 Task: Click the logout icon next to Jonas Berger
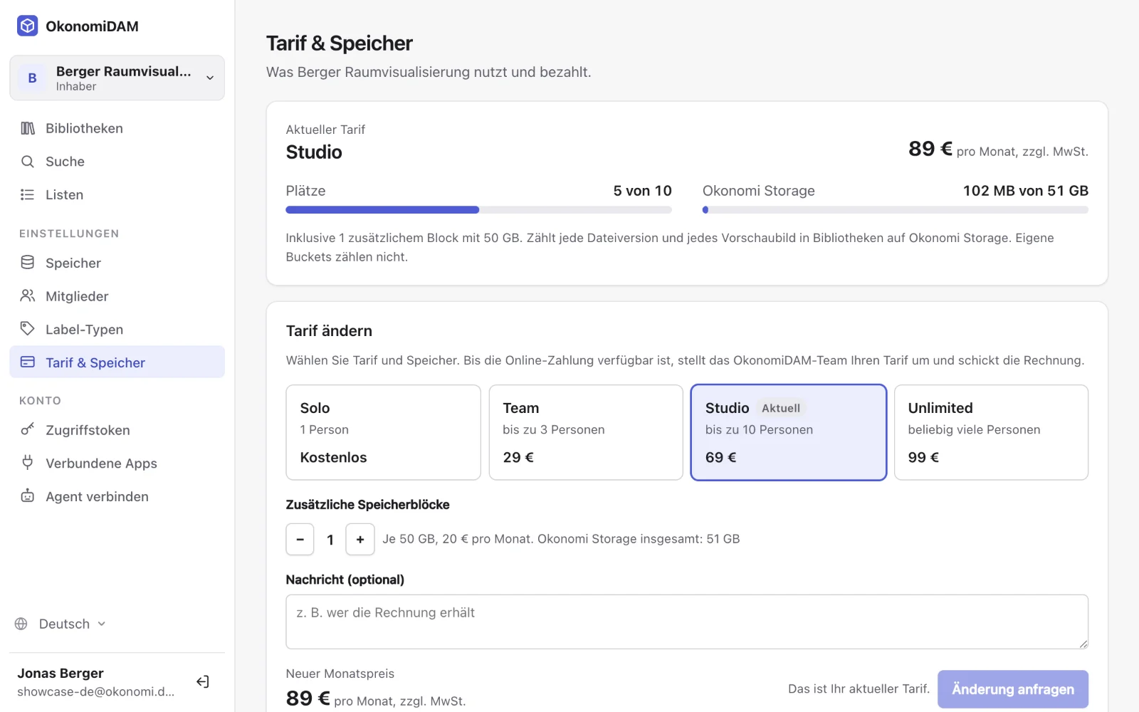pos(203,682)
